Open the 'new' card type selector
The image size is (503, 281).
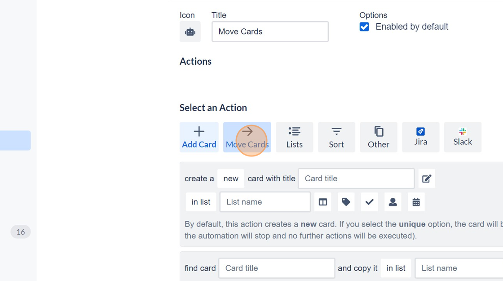pyautogui.click(x=230, y=178)
